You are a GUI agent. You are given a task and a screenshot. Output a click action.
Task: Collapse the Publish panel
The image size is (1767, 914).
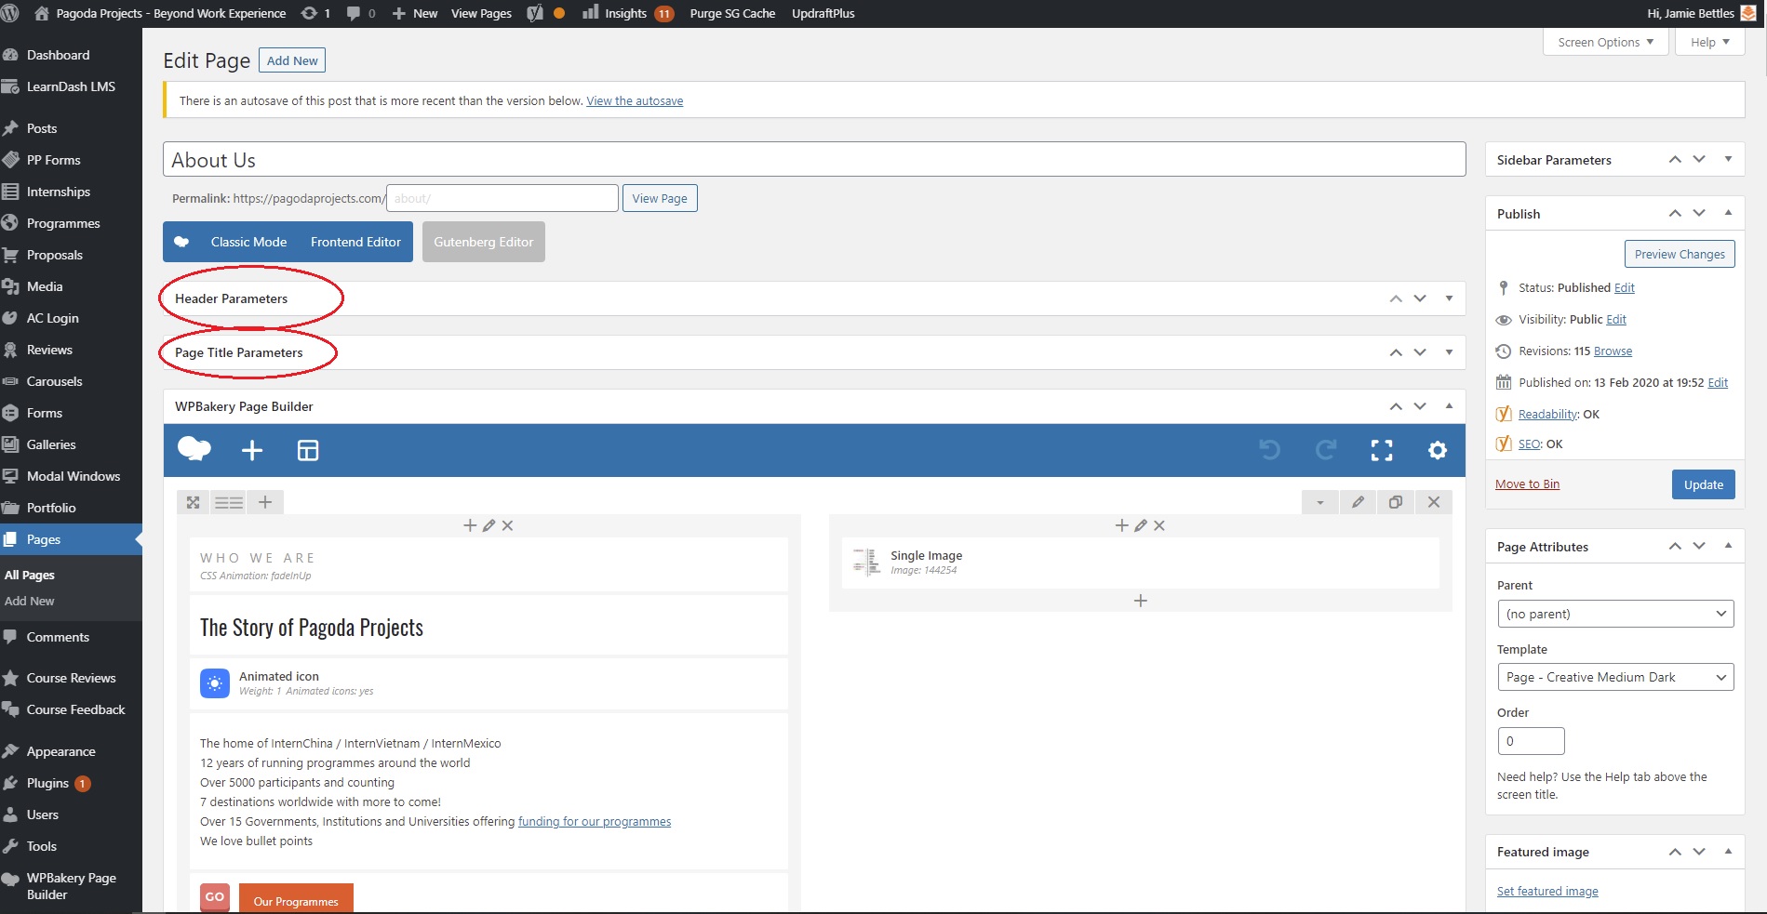[x=1728, y=213]
